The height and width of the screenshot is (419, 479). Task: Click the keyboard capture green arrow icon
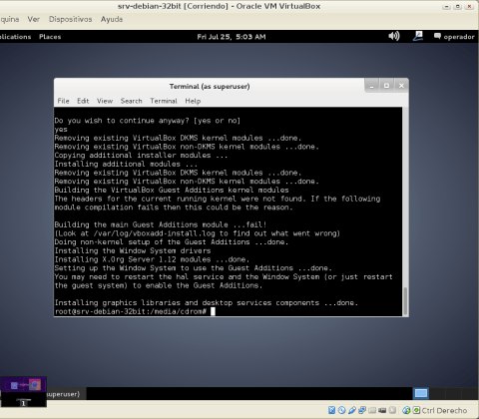click(416, 410)
